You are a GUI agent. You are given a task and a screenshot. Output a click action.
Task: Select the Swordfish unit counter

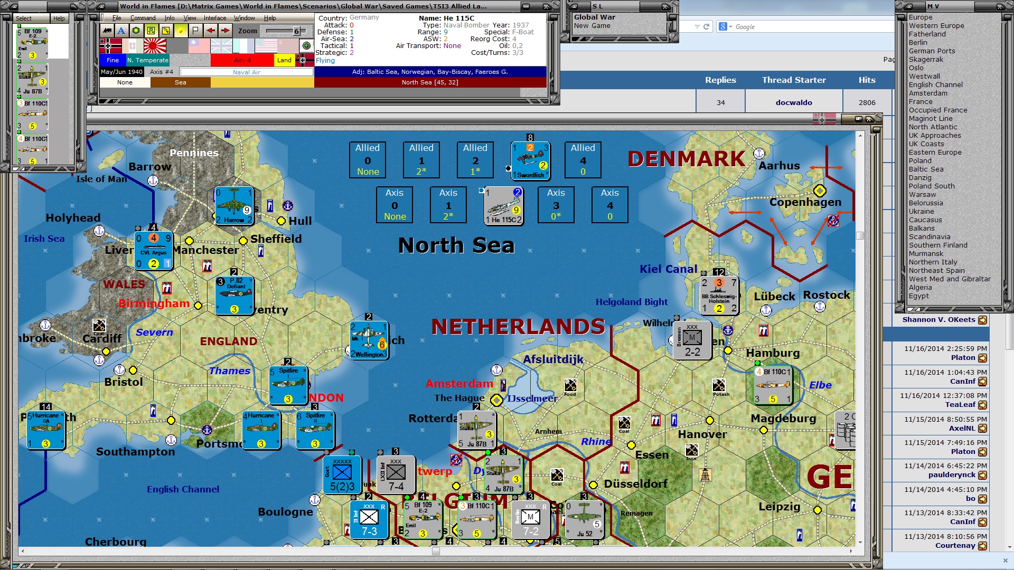[530, 160]
